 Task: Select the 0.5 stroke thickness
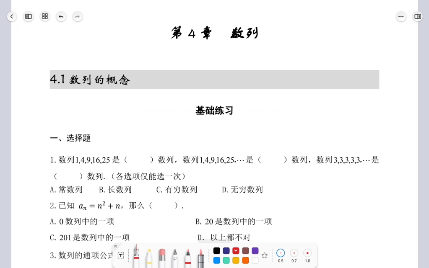click(281, 253)
